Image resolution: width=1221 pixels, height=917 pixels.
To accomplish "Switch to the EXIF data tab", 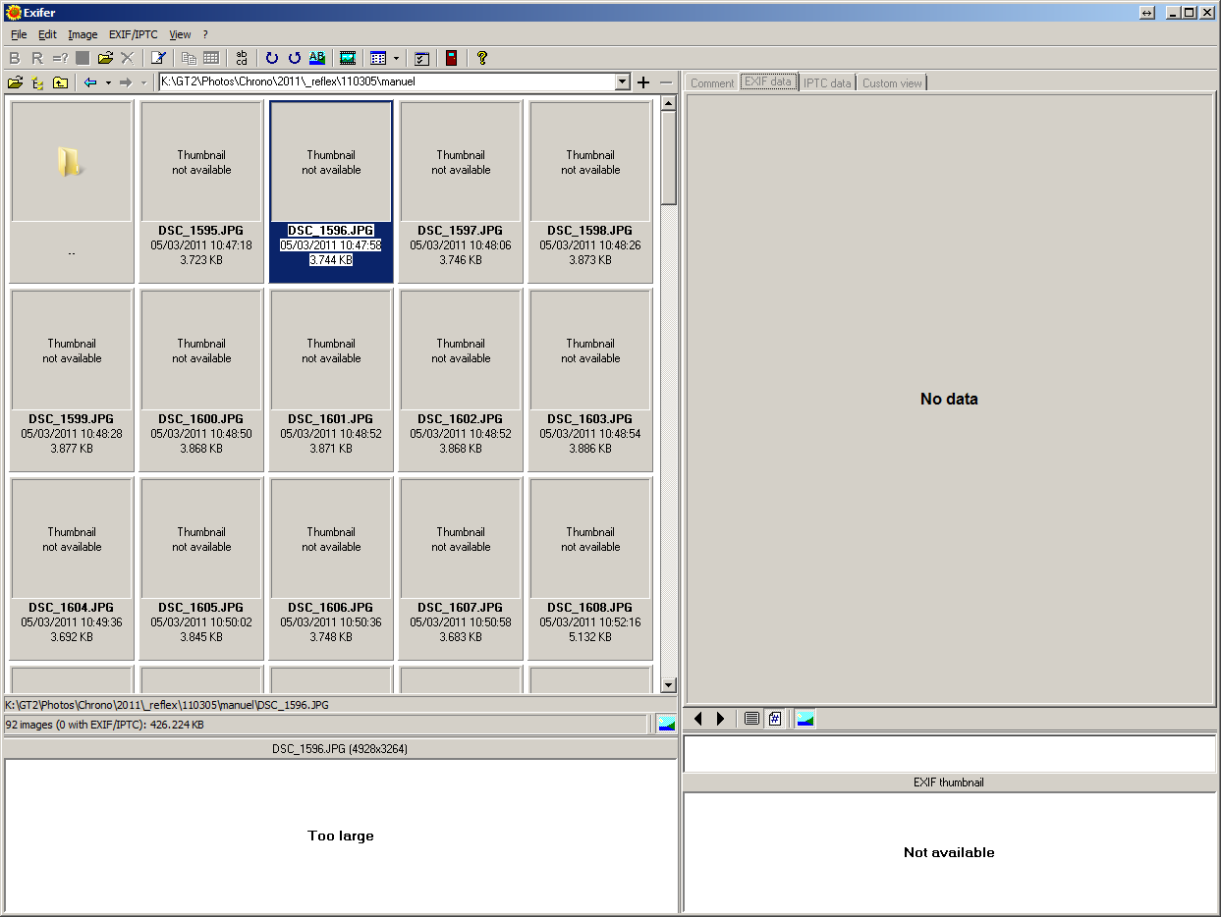I will (768, 82).
